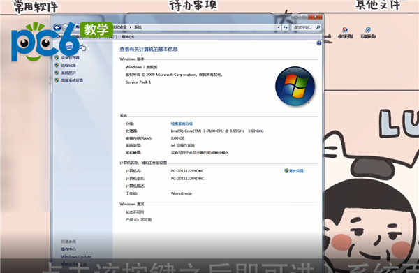Select the Microsoft Corporation copyright line
419x273 pixels.
point(174,75)
